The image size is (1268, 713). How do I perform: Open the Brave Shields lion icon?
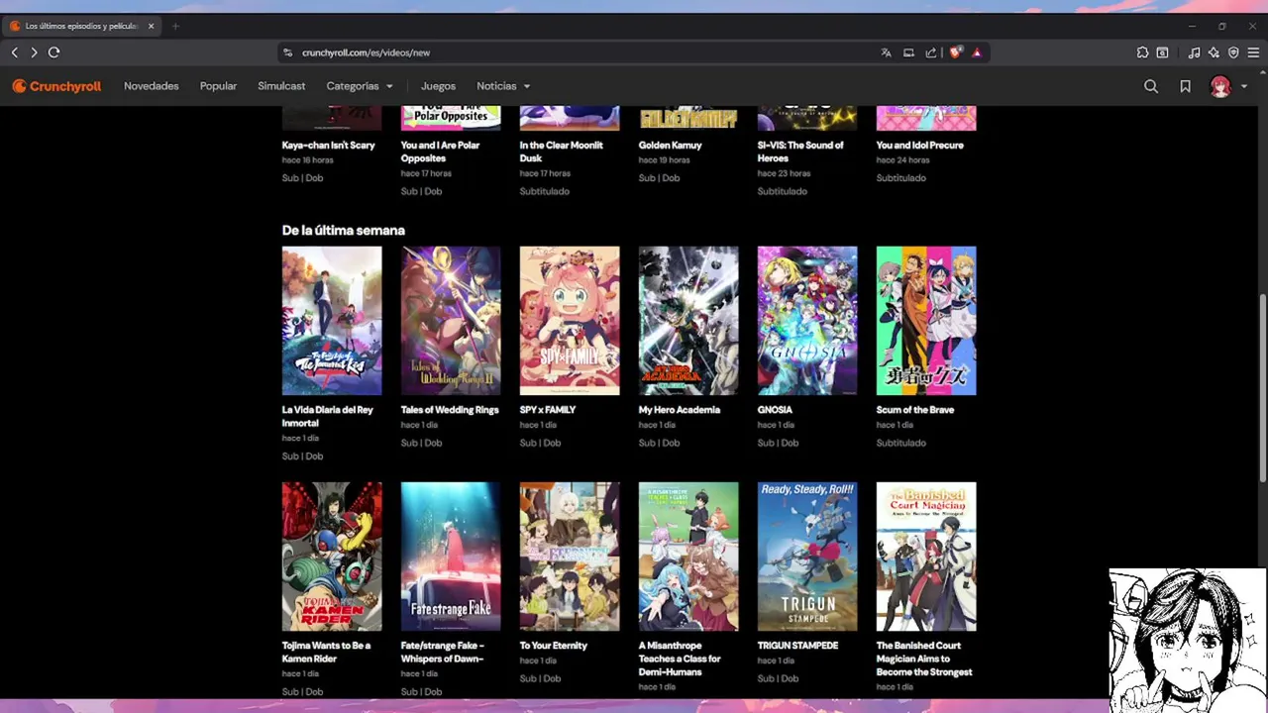(x=955, y=52)
